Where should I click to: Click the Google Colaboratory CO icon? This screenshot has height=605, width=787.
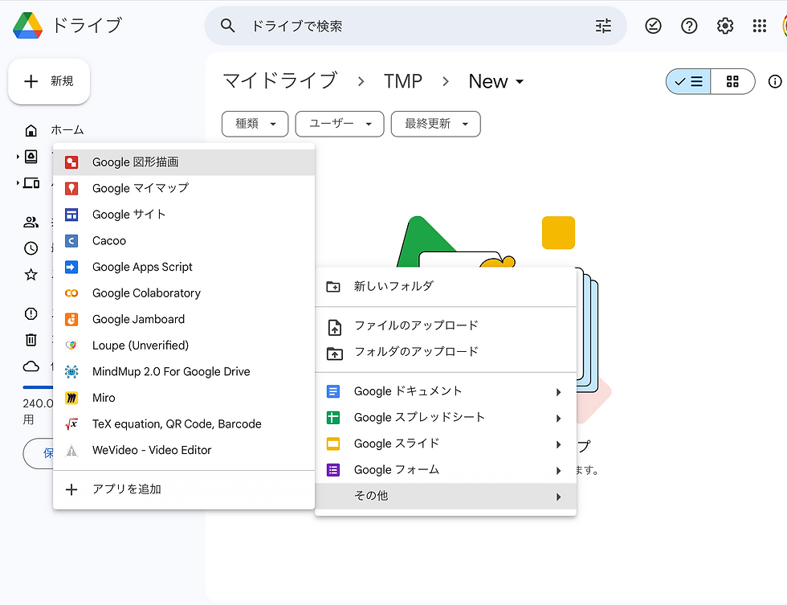[71, 293]
